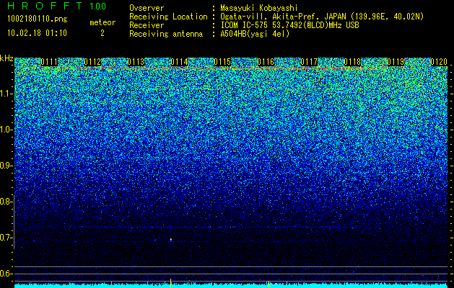Viewport: 454px width, 288px height.
Task: Click the 0112 time label
Action: click(x=92, y=62)
